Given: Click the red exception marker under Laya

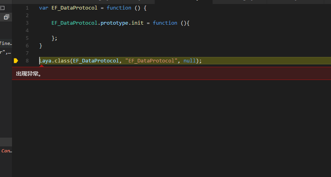Looking at the screenshot, I should [41, 66].
